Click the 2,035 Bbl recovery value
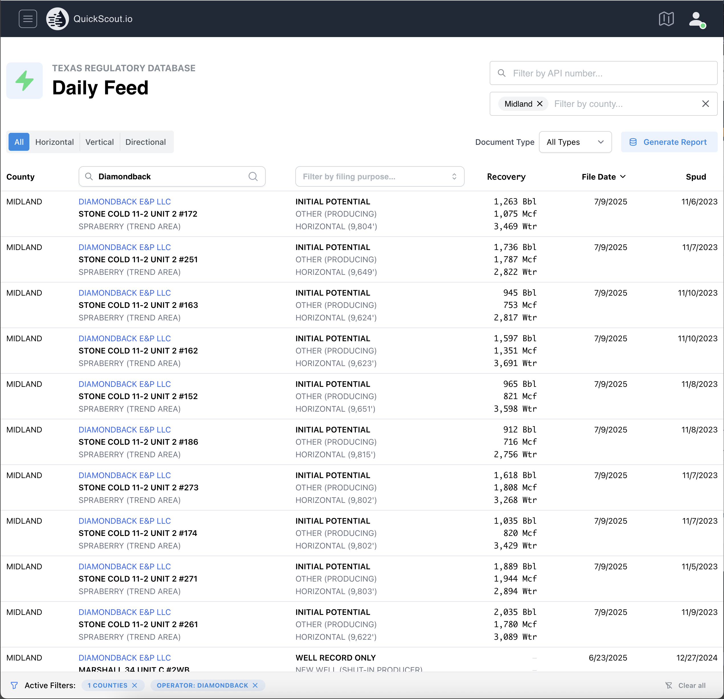The image size is (724, 699). tap(515, 612)
